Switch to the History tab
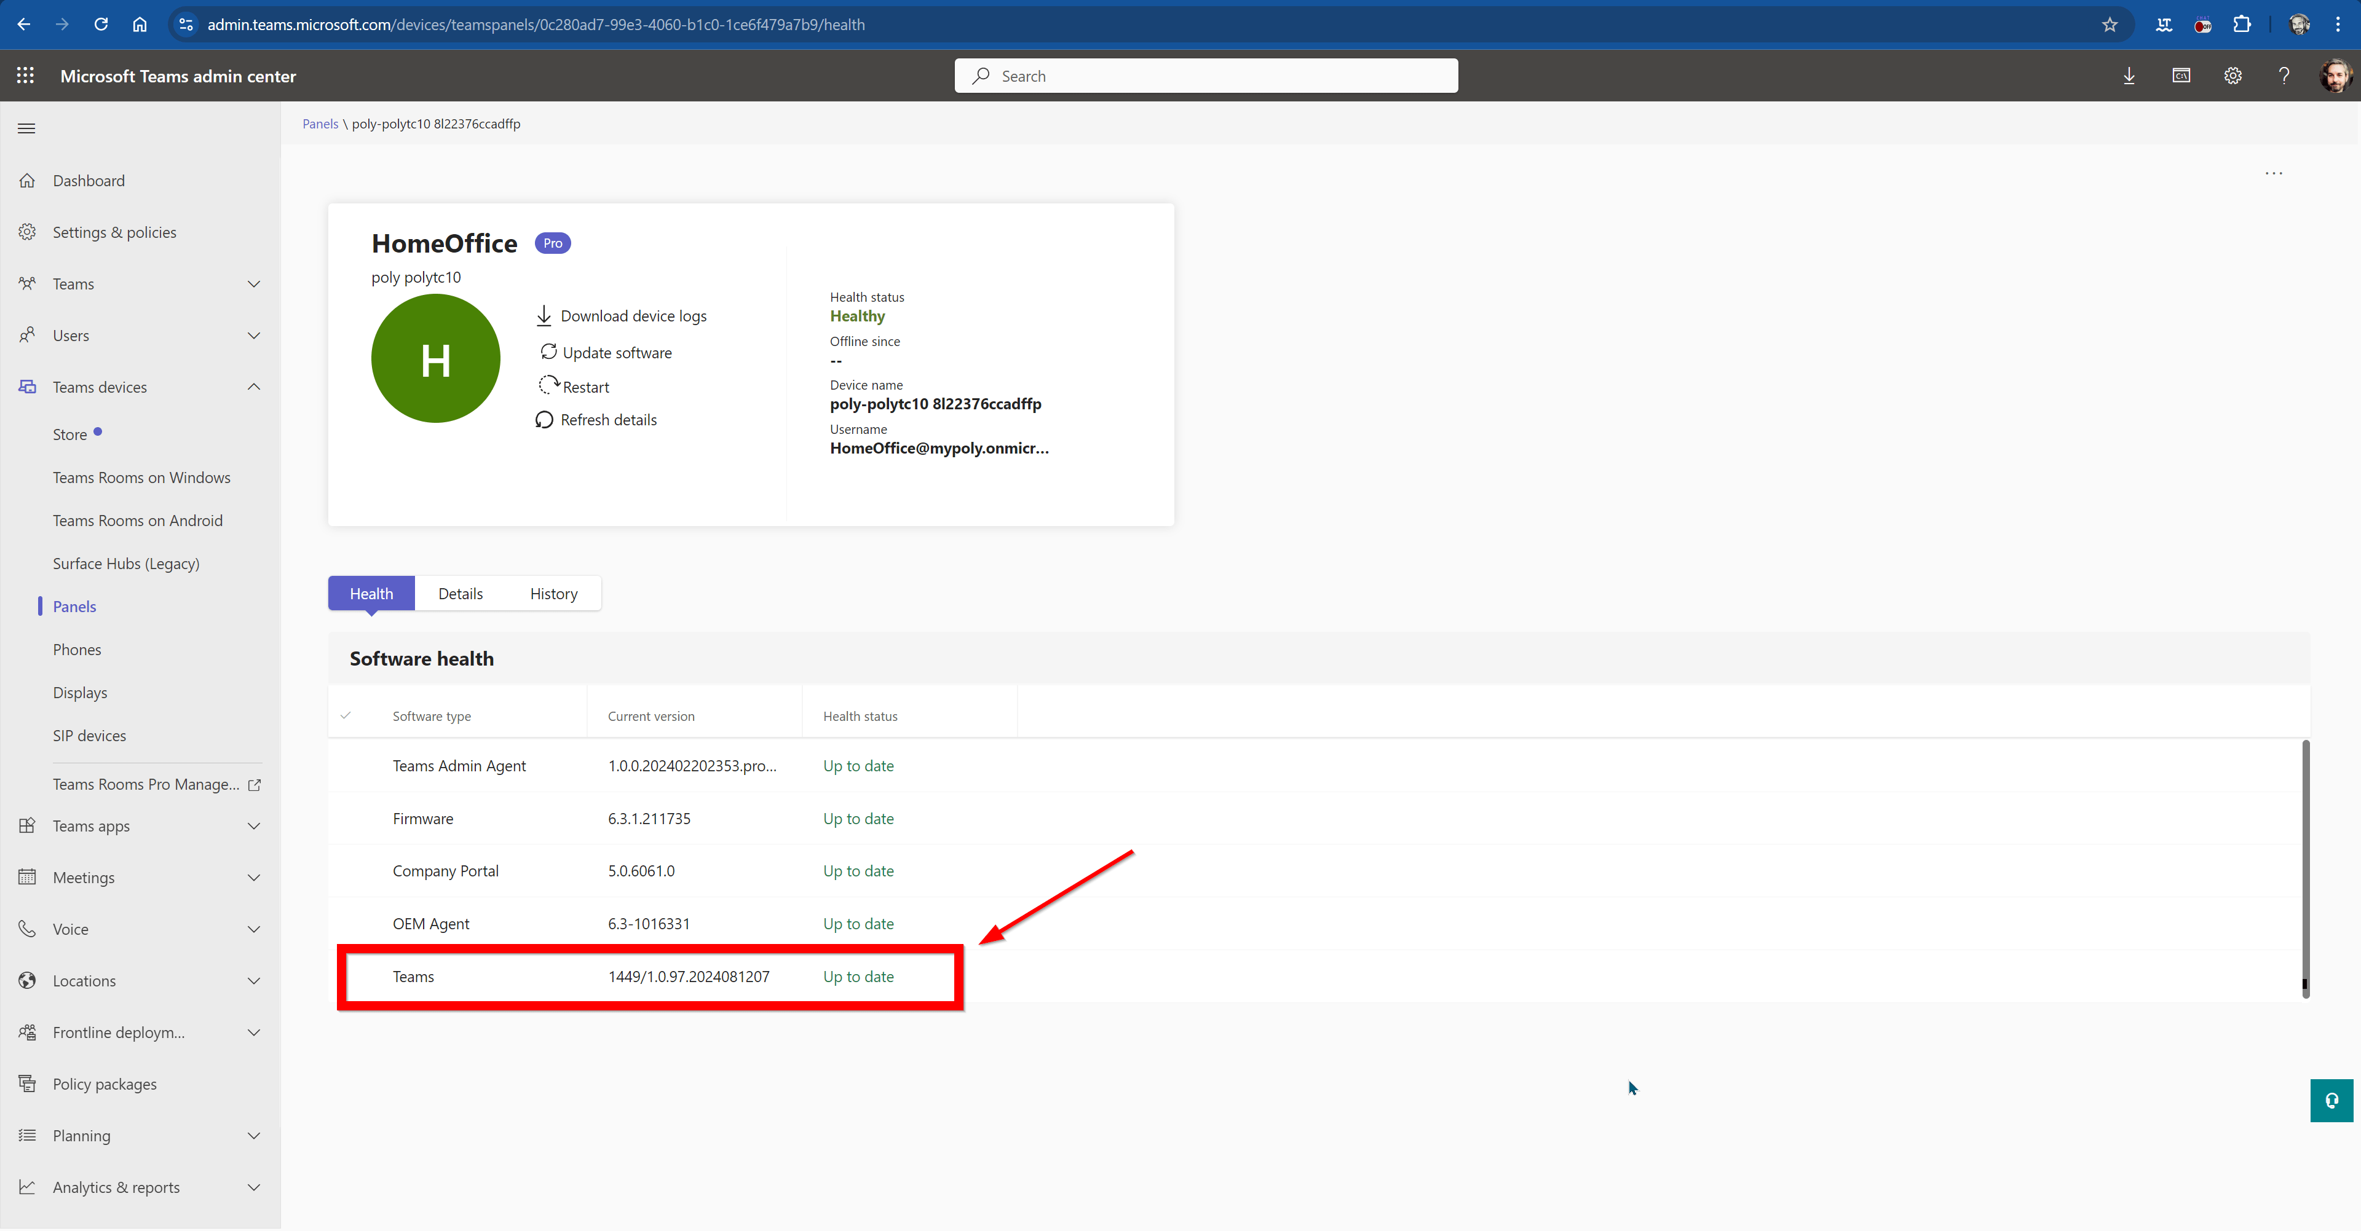The width and height of the screenshot is (2361, 1231). click(x=553, y=594)
